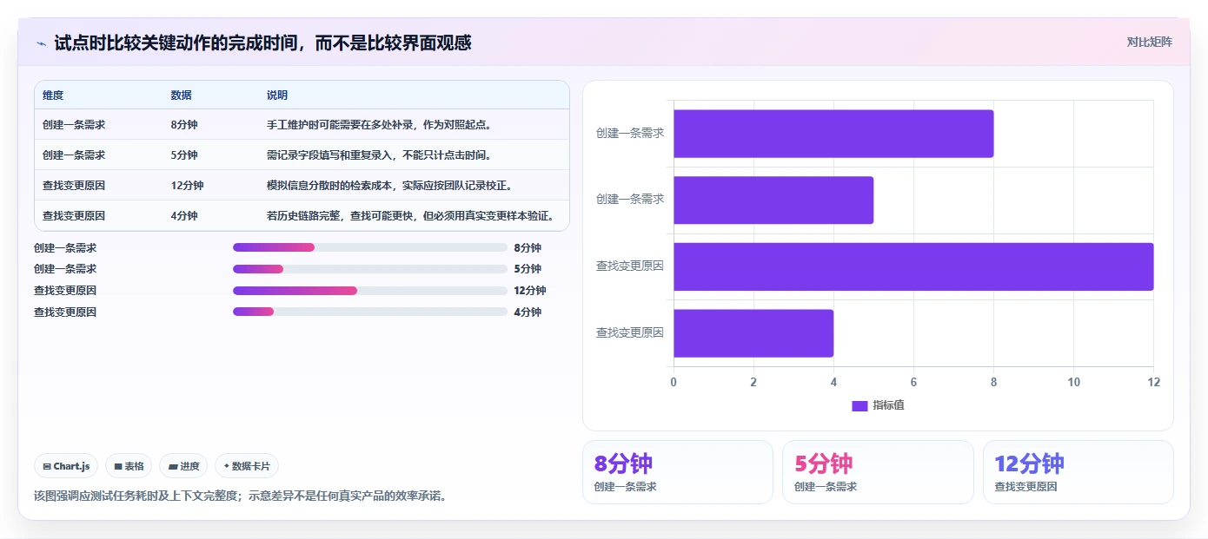Select the 进度 chip
The image size is (1208, 539).
183,466
